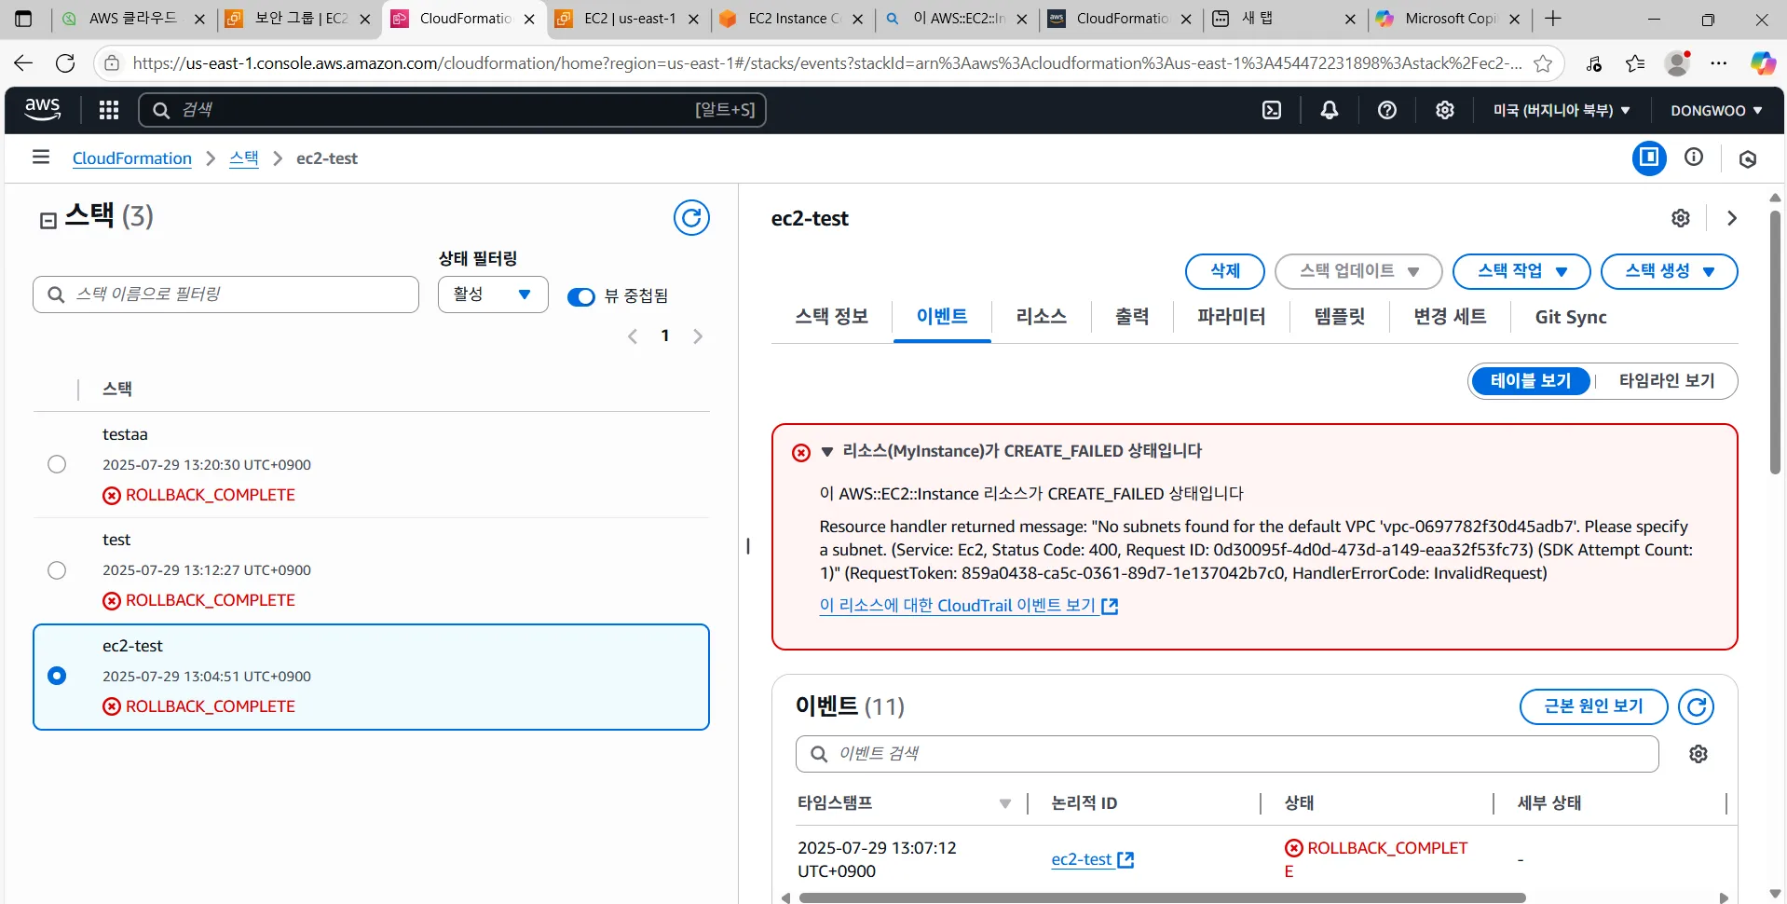Open the AWS services grid menu
Image resolution: width=1787 pixels, height=904 pixels.
point(109,110)
